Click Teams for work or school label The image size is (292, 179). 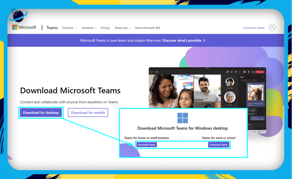click(219, 138)
